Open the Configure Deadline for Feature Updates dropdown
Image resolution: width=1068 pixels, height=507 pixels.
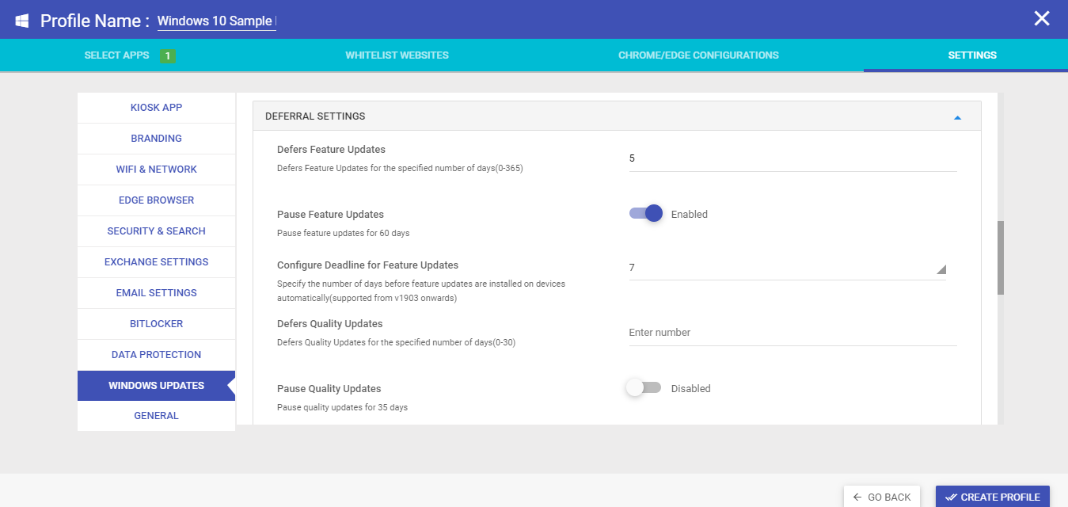click(787, 268)
